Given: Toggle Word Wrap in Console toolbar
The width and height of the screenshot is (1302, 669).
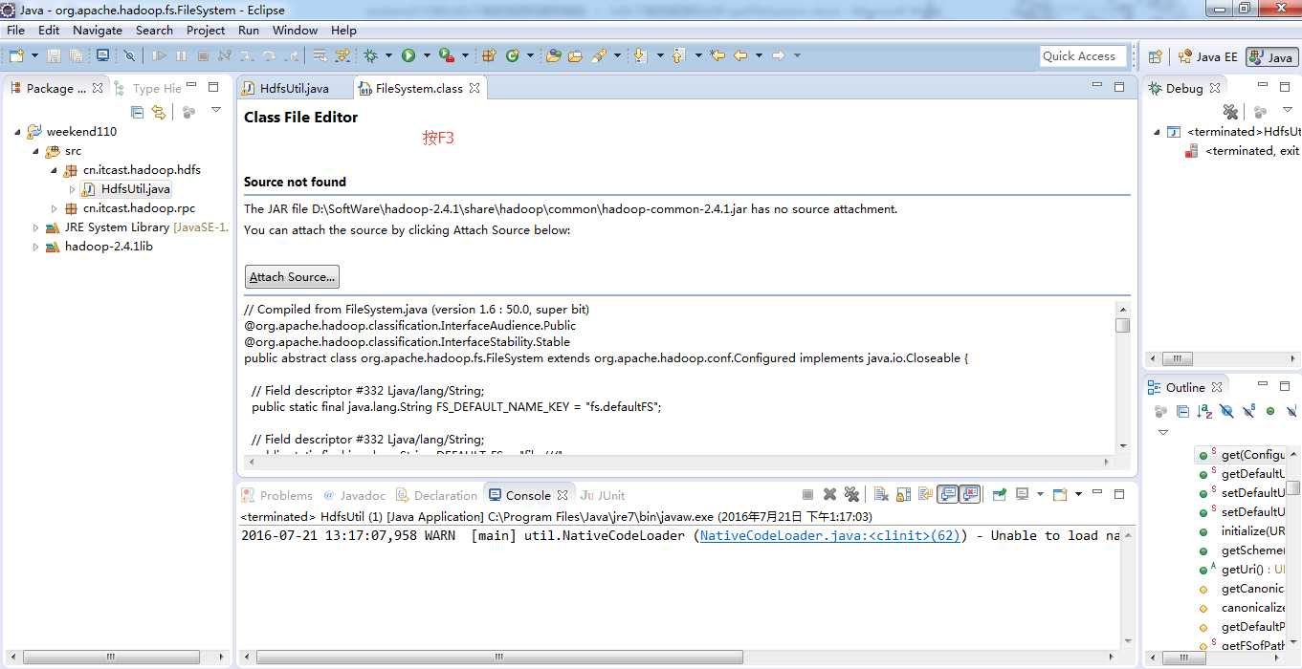Looking at the screenshot, I should [x=925, y=494].
